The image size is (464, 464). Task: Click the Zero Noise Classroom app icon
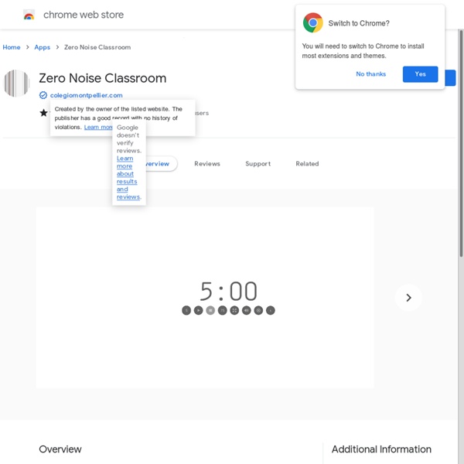point(17,84)
